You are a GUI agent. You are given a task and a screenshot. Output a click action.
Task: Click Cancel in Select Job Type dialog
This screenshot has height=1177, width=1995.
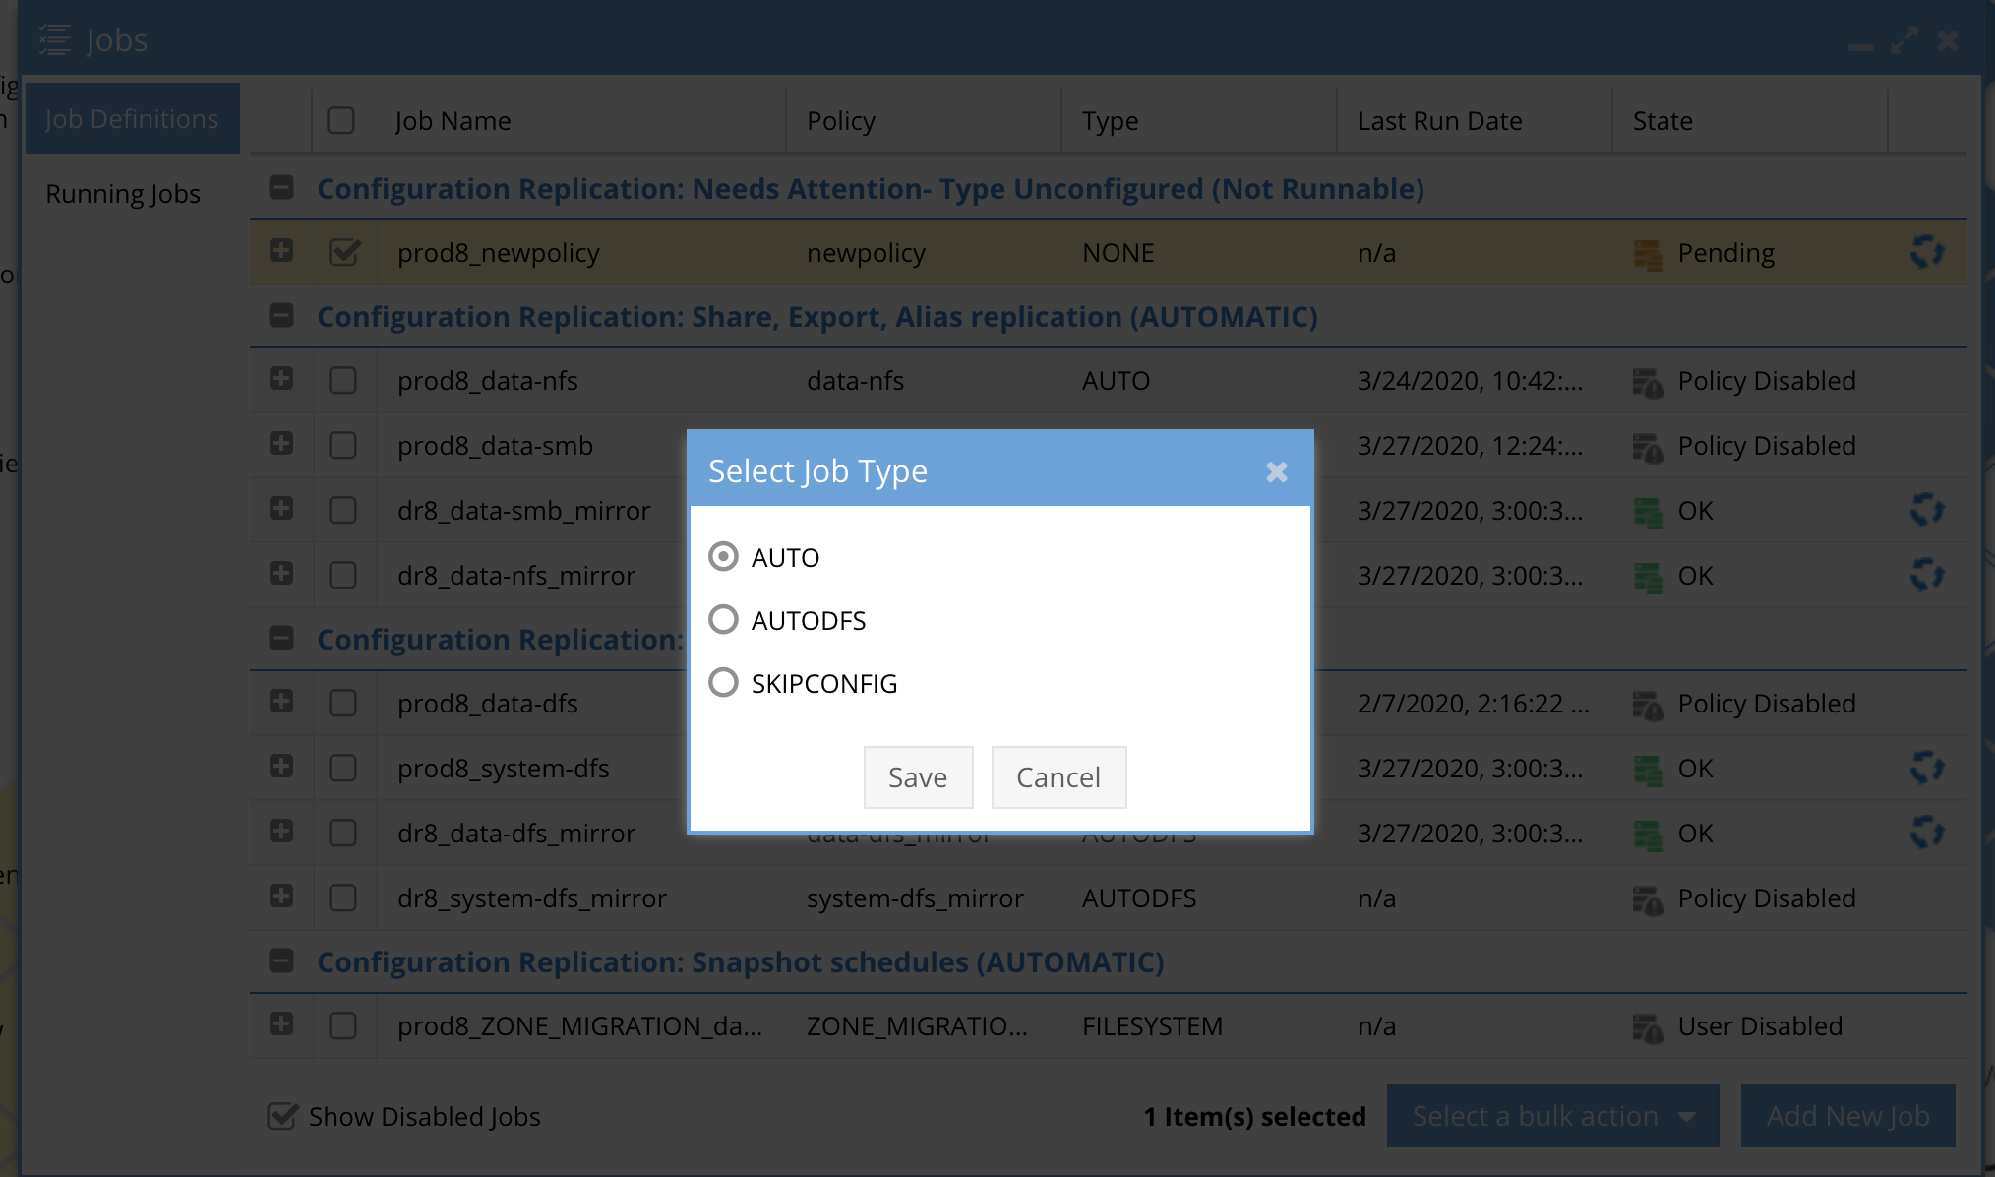pos(1058,777)
